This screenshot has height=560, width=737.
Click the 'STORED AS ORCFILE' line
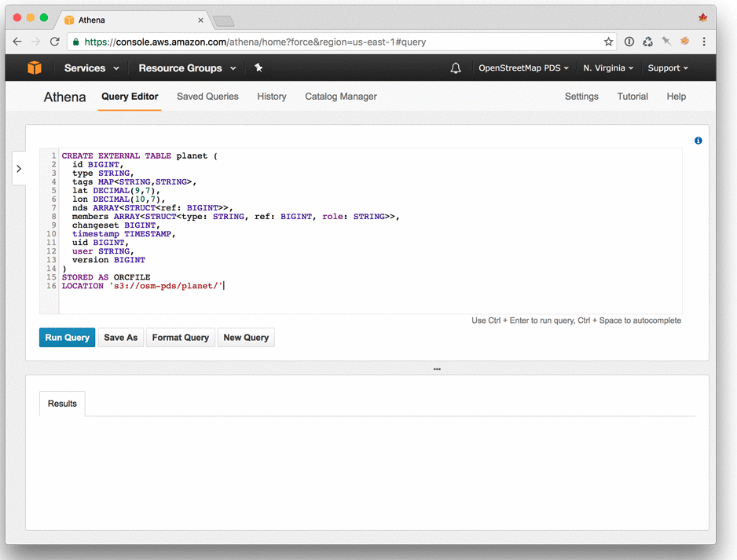[x=106, y=277]
